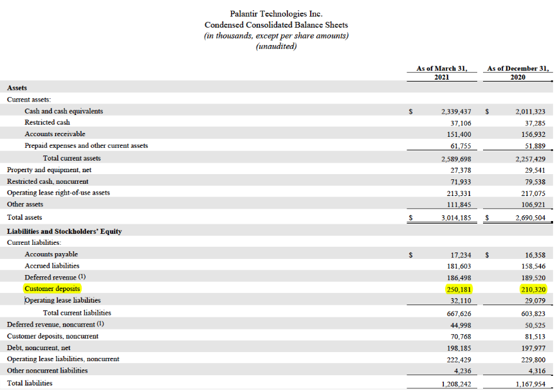Click 'Condensed Consolidated Balance Sheets' heading

point(276,25)
